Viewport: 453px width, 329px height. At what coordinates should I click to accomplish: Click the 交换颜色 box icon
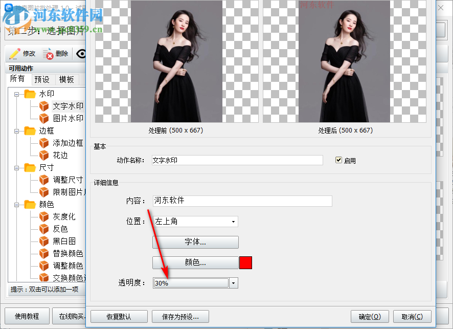pos(44,277)
